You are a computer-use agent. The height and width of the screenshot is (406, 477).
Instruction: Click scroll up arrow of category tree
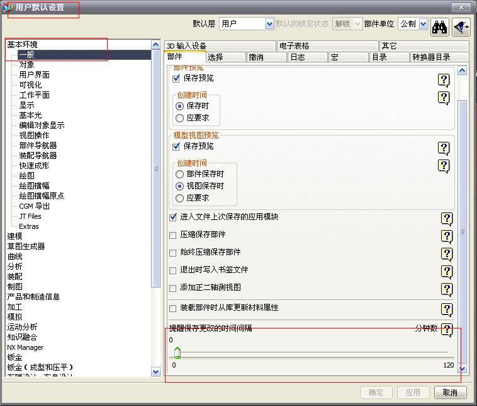(x=156, y=45)
